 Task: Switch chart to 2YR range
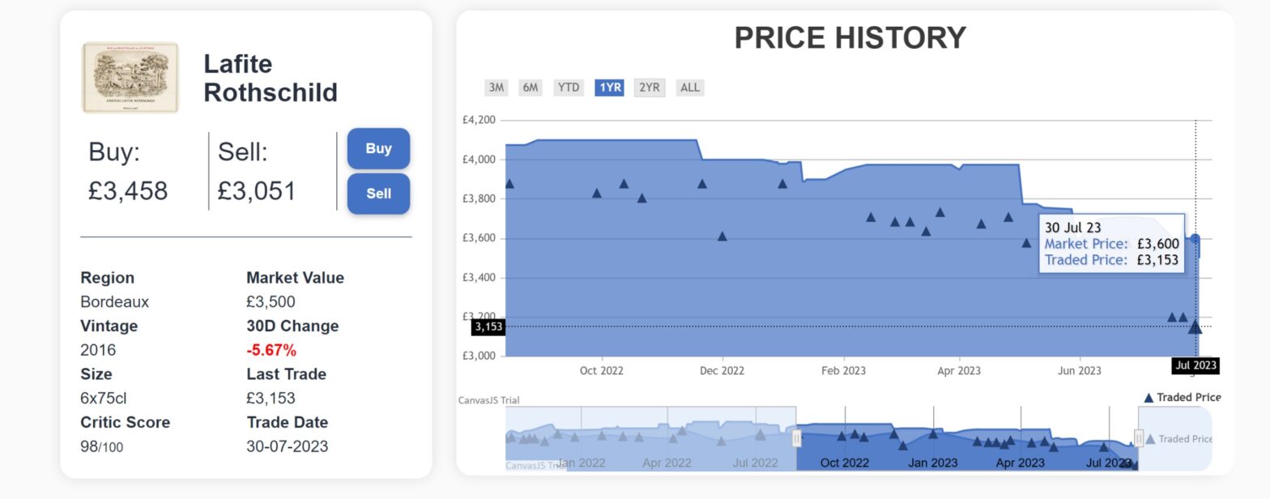click(x=650, y=87)
